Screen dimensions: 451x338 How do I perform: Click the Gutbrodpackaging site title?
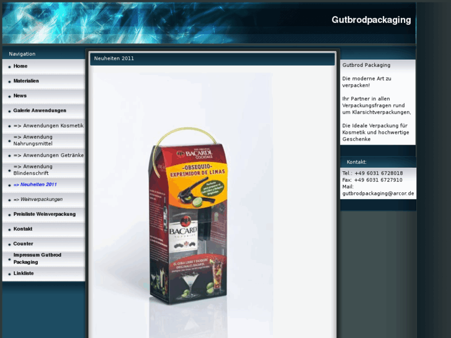(x=371, y=20)
